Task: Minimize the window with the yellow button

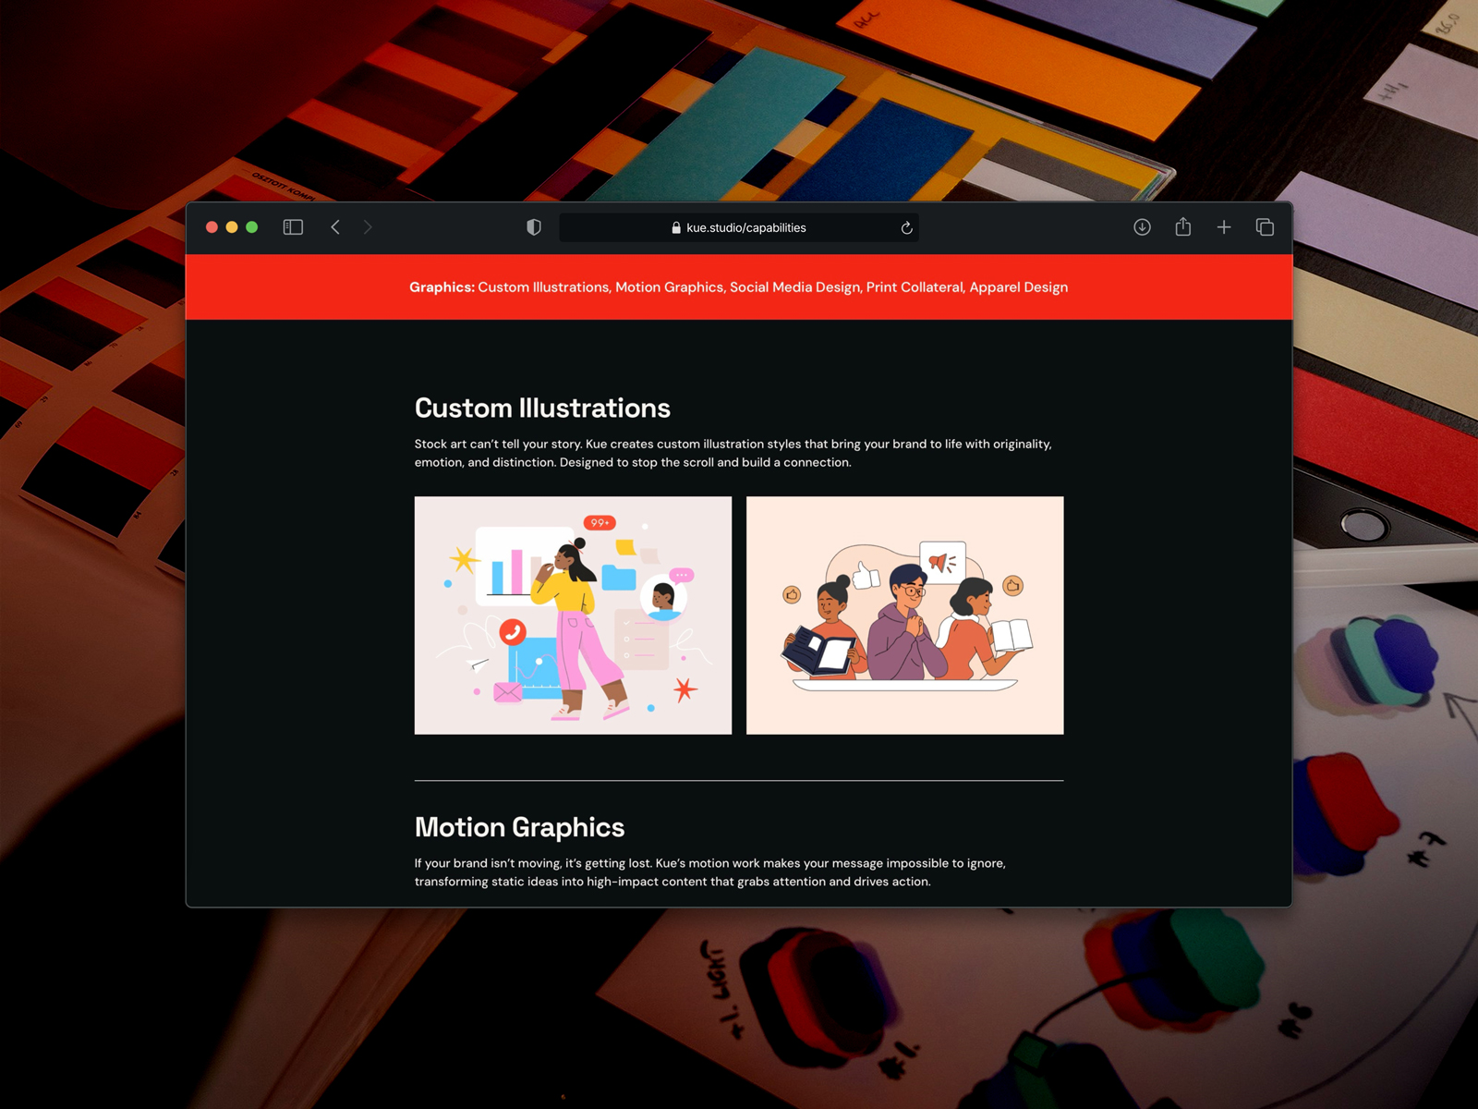Action: pyautogui.click(x=232, y=227)
